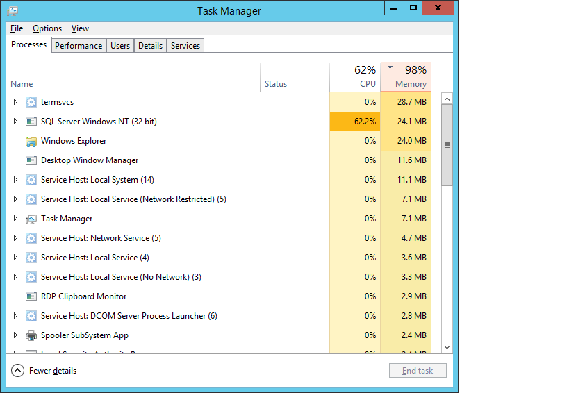Expand the Task Manager process row
Viewport: 569px width, 393px height.
pyautogui.click(x=15, y=218)
